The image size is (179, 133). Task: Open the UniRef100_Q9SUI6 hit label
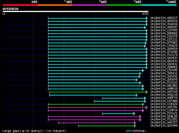164,21
